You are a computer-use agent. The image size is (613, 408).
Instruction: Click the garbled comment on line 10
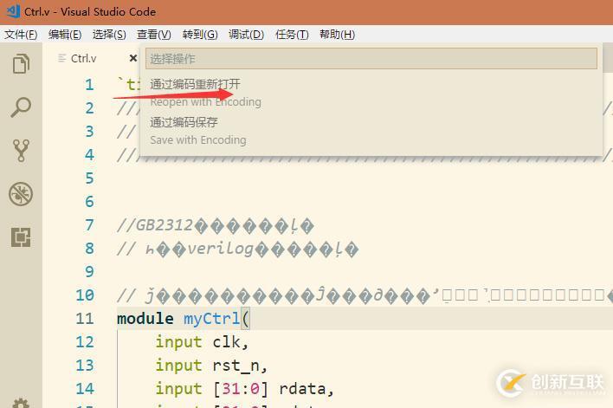pyautogui.click(x=365, y=295)
